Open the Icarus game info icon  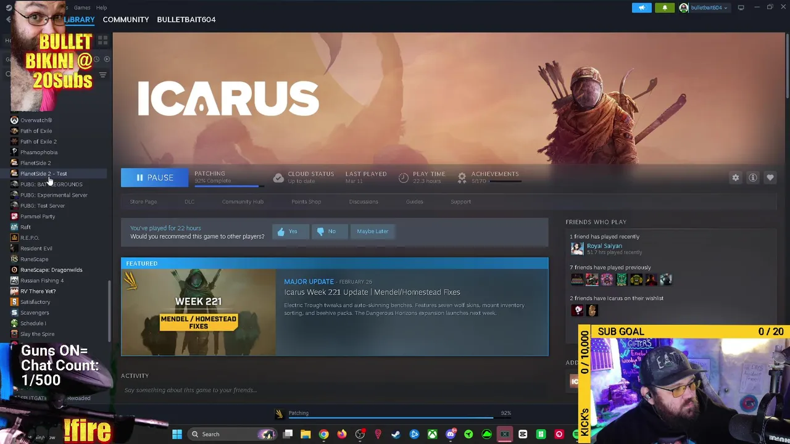tap(753, 178)
